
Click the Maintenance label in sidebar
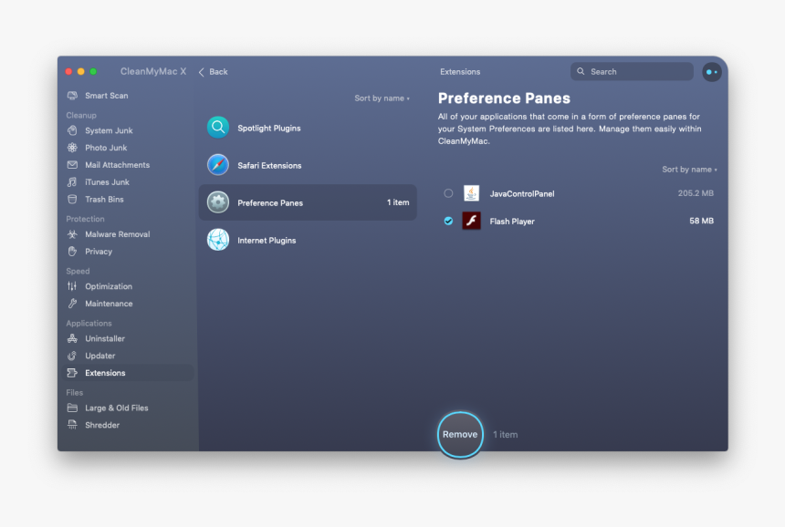[109, 304]
